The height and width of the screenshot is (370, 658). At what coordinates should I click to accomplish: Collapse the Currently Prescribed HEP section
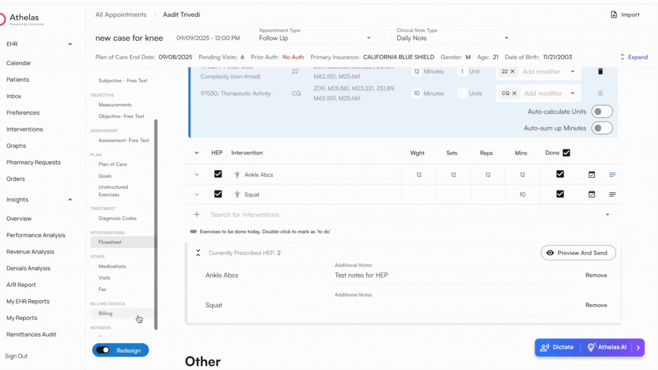coord(198,253)
